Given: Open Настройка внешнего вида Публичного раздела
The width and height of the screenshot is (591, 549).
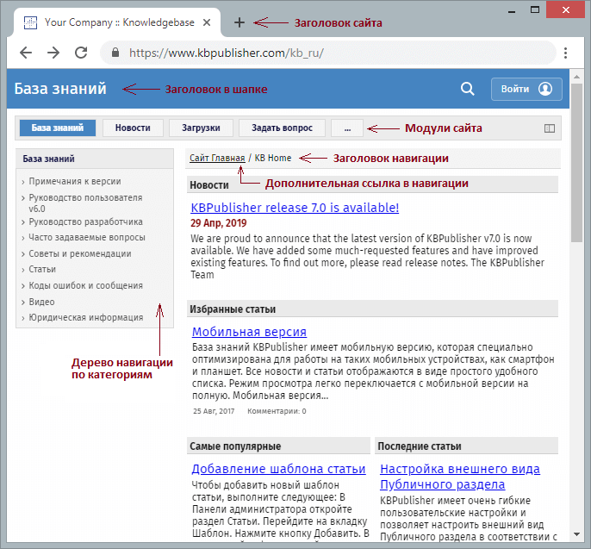Looking at the screenshot, I should pos(460,477).
